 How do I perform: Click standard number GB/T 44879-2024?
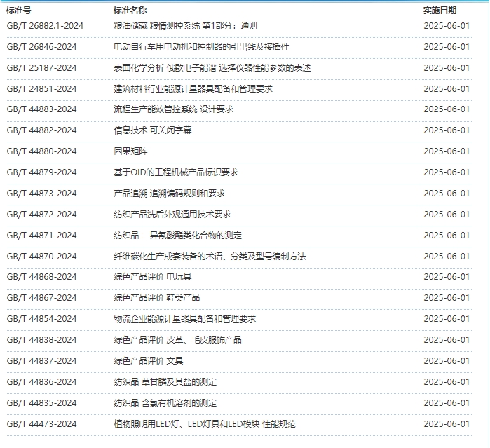tap(41, 172)
